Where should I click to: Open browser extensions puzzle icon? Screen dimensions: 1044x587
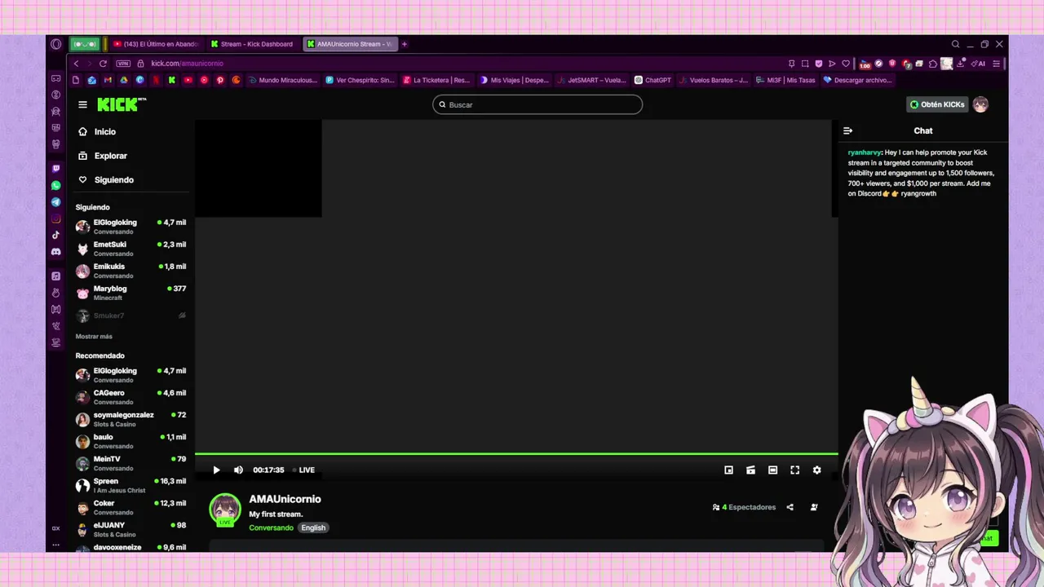(933, 64)
